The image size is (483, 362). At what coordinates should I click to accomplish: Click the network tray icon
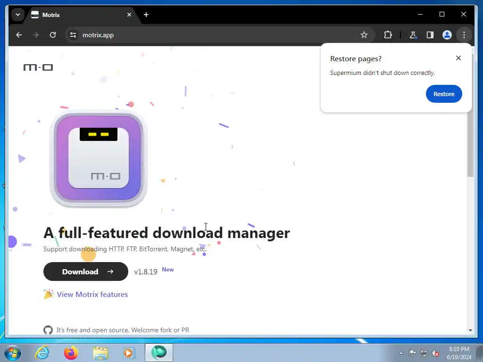point(424,353)
